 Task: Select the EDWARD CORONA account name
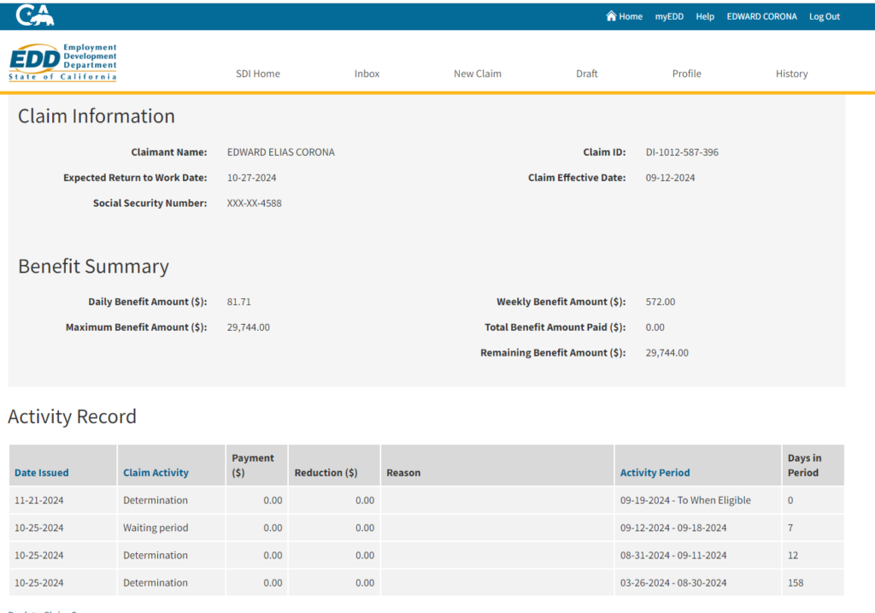click(761, 16)
